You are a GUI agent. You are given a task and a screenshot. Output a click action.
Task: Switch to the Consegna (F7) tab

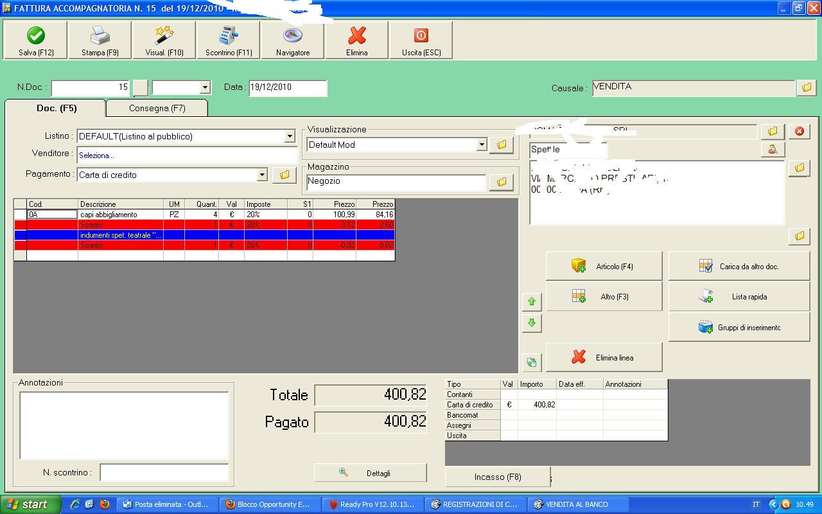157,108
